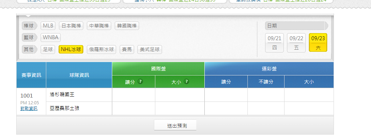Open the 賽馬 category
371x136 pixels.
click(x=127, y=50)
